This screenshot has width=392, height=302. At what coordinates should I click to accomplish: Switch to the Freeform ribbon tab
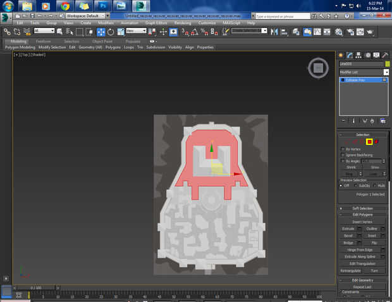pos(43,41)
